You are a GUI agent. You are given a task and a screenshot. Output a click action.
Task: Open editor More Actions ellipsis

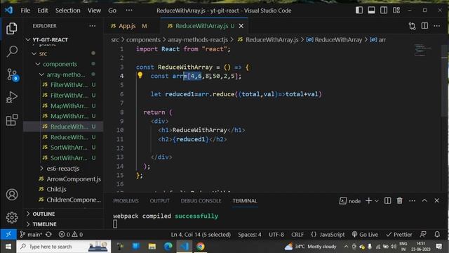click(x=436, y=26)
